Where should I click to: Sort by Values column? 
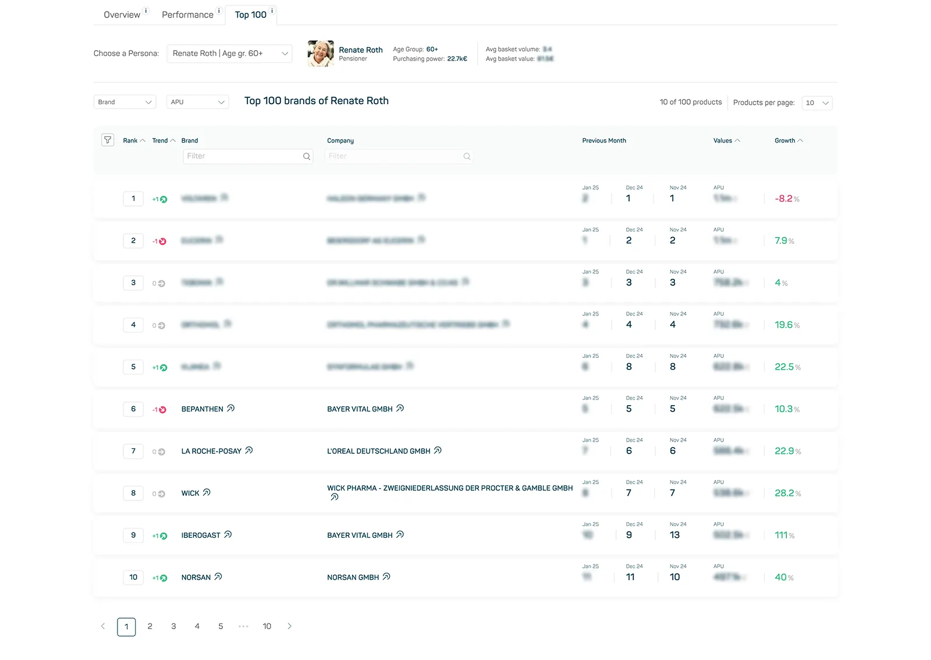click(727, 141)
